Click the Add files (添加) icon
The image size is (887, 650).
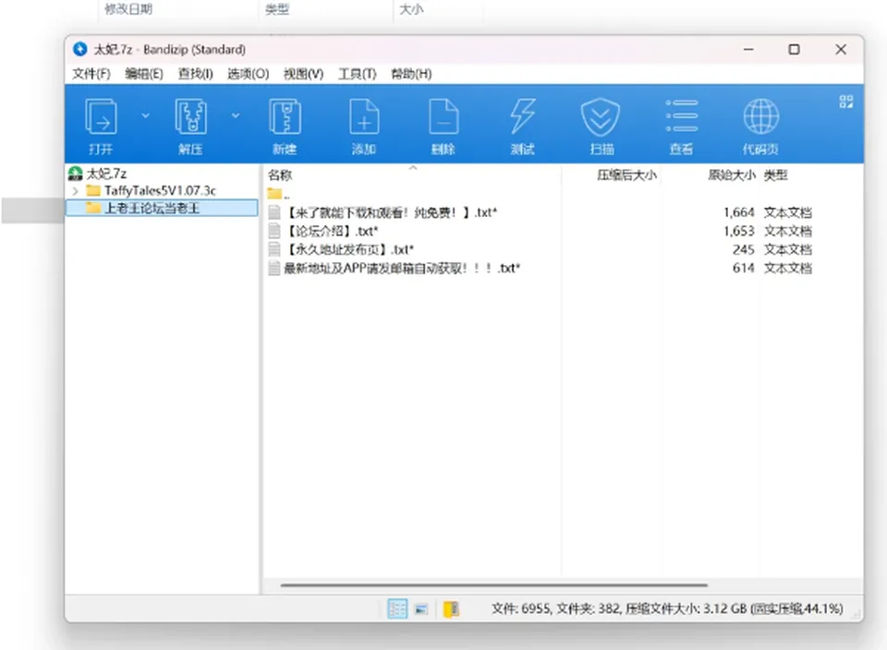coord(364,126)
